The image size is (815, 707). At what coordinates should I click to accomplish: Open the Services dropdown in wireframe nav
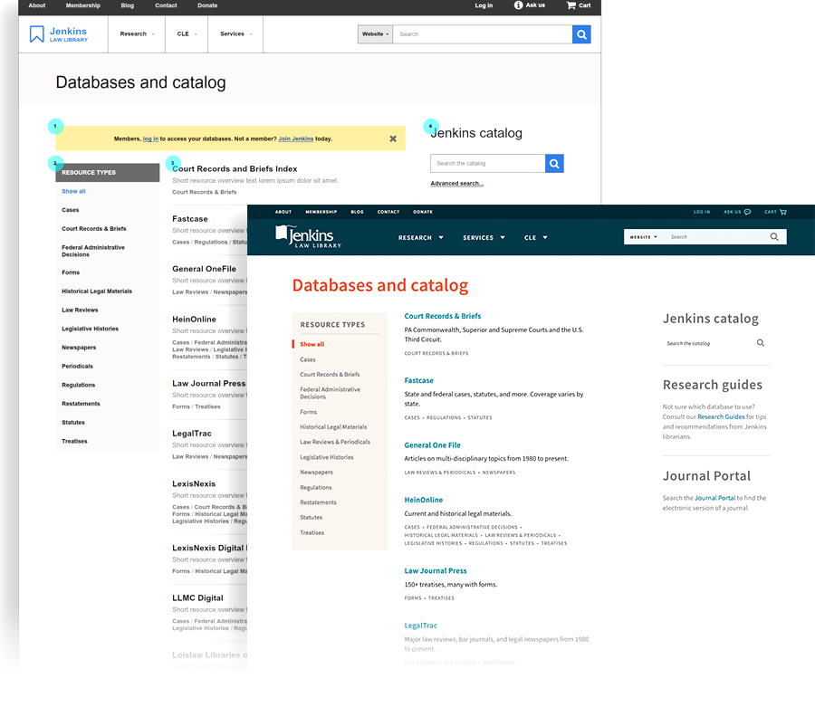pos(235,33)
